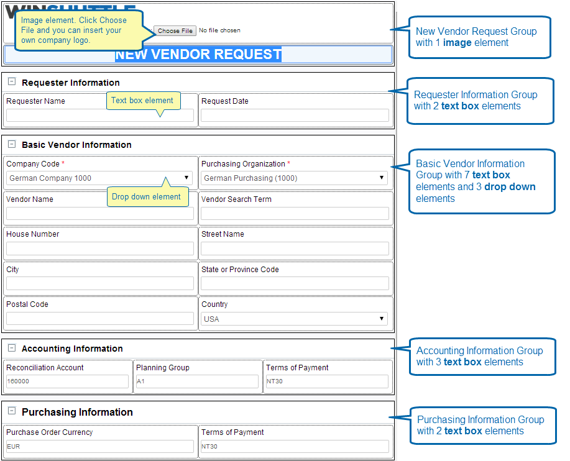570x461 pixels.
Task: Focus the Vendor Search Term field
Action: tap(295, 214)
